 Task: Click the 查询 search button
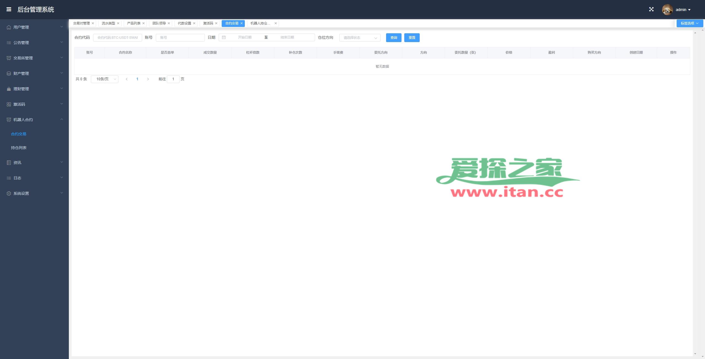(394, 38)
